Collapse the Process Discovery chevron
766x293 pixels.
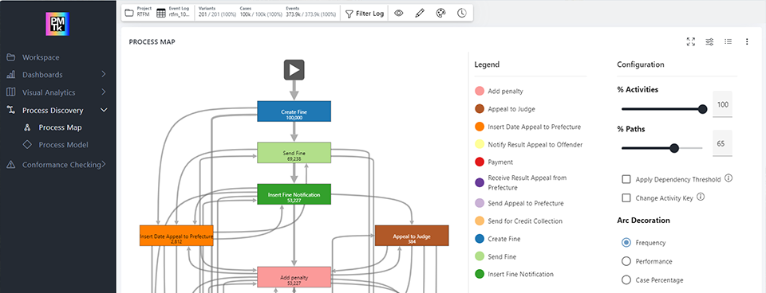coord(104,110)
